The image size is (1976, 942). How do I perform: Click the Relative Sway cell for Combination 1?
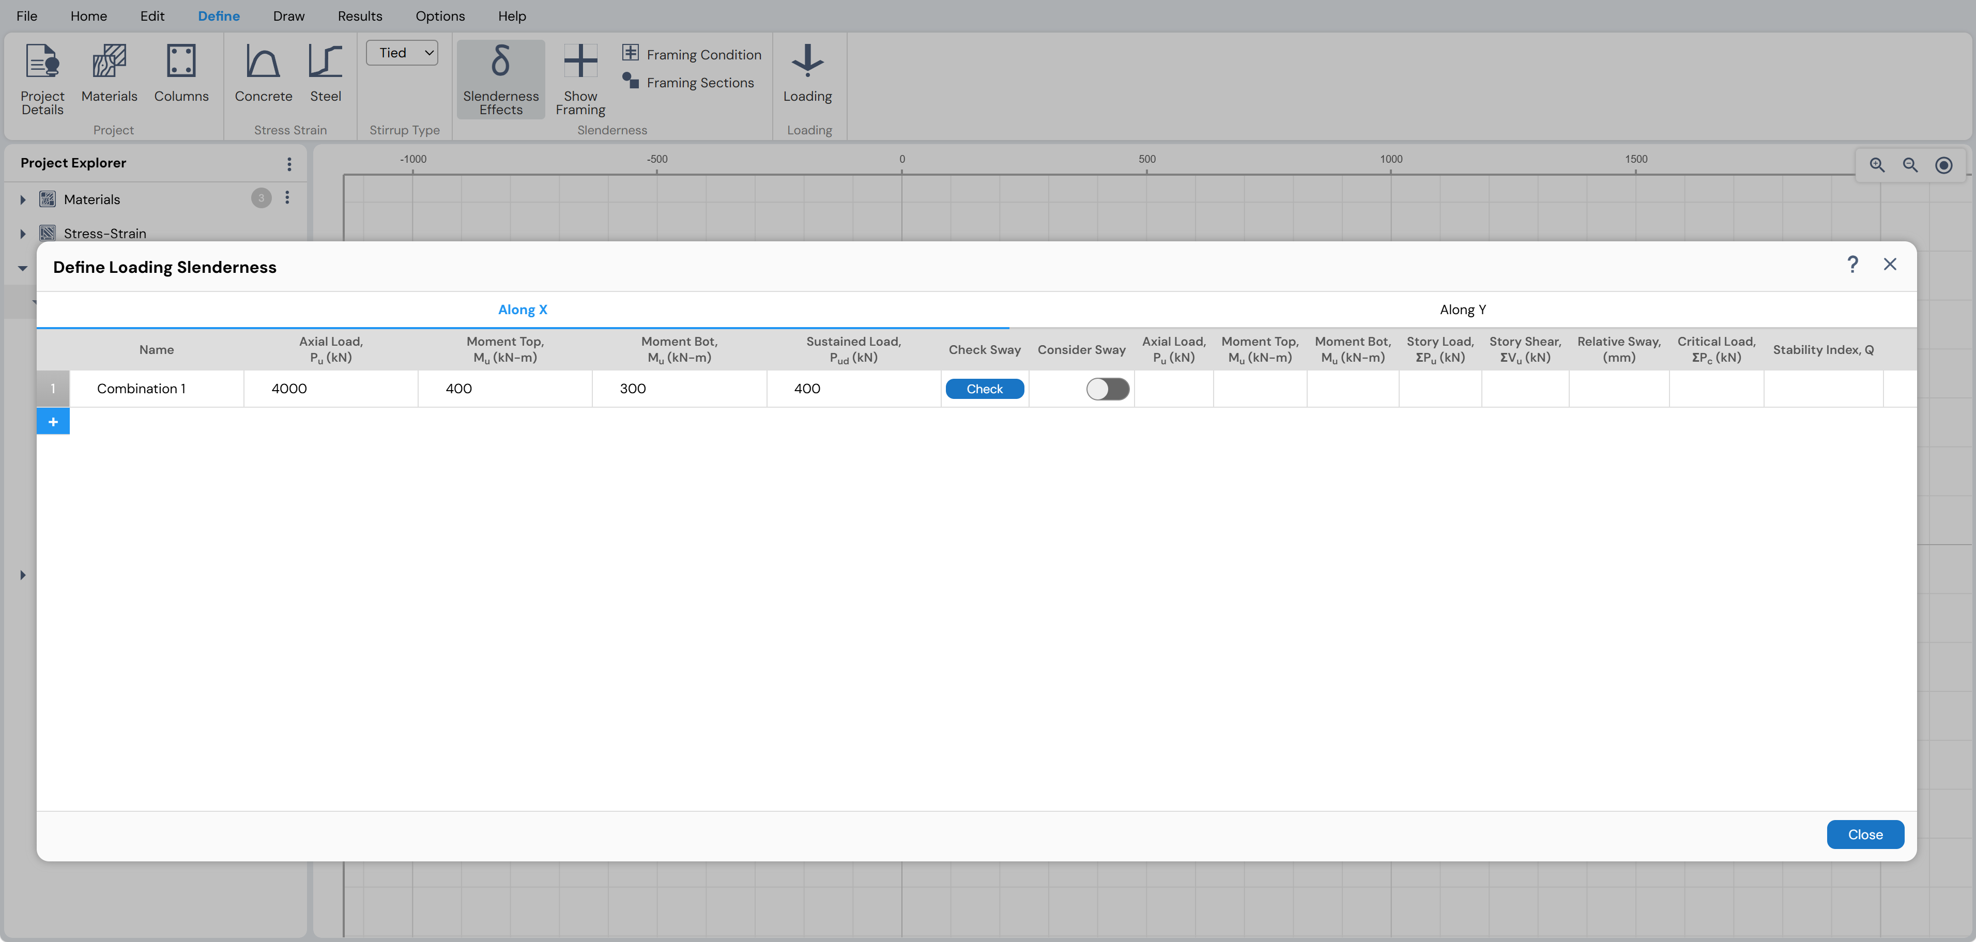pyautogui.click(x=1618, y=389)
